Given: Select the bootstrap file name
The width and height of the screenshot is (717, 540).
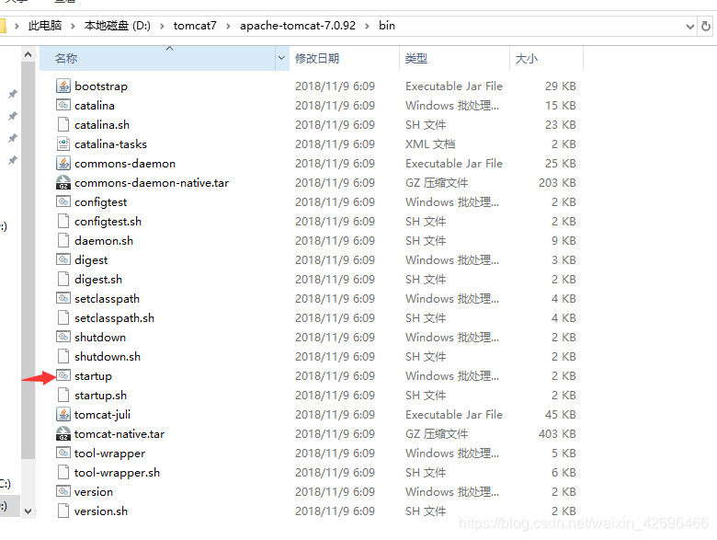Looking at the screenshot, I should (x=101, y=86).
